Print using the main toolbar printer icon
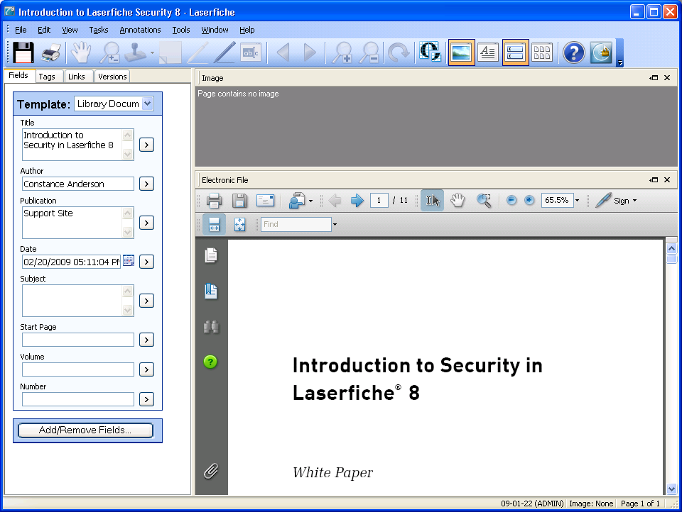 point(51,53)
